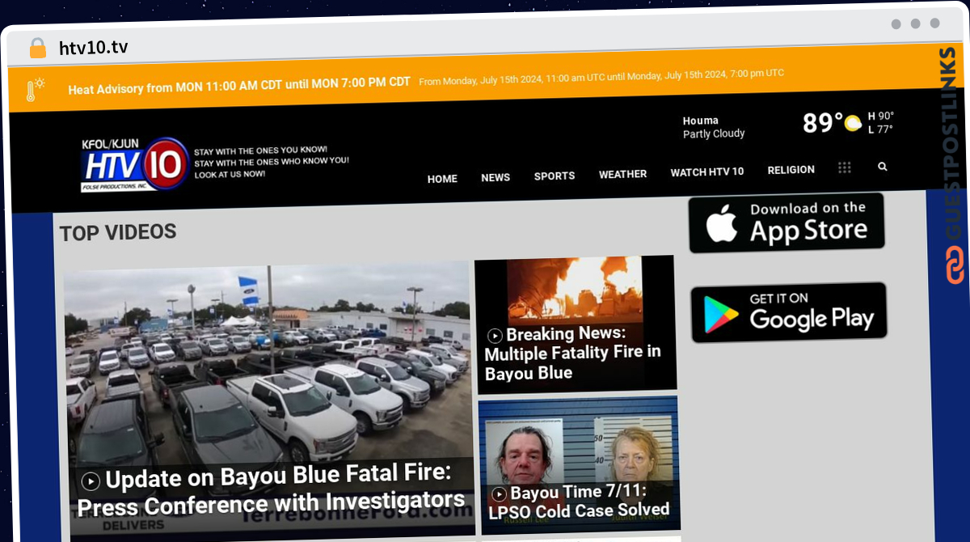Screen dimensions: 970x542
Task: Click the htv10.tv address text
Action: click(x=94, y=48)
